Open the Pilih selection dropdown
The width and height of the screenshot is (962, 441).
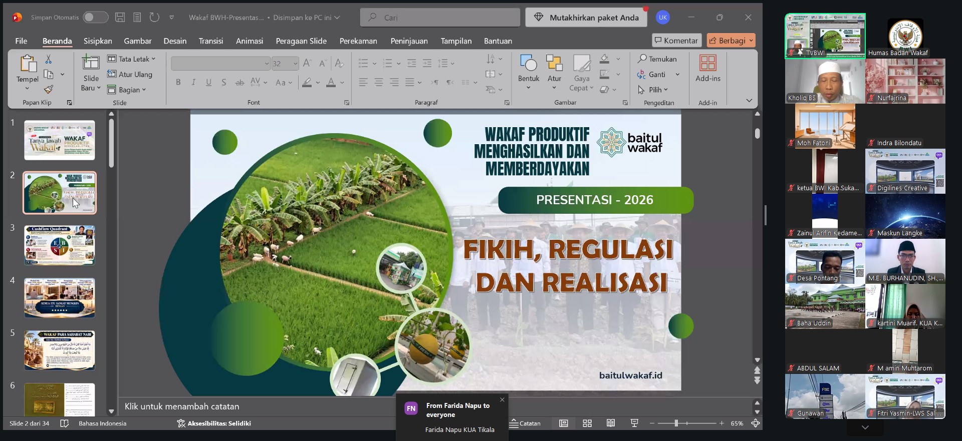click(653, 90)
